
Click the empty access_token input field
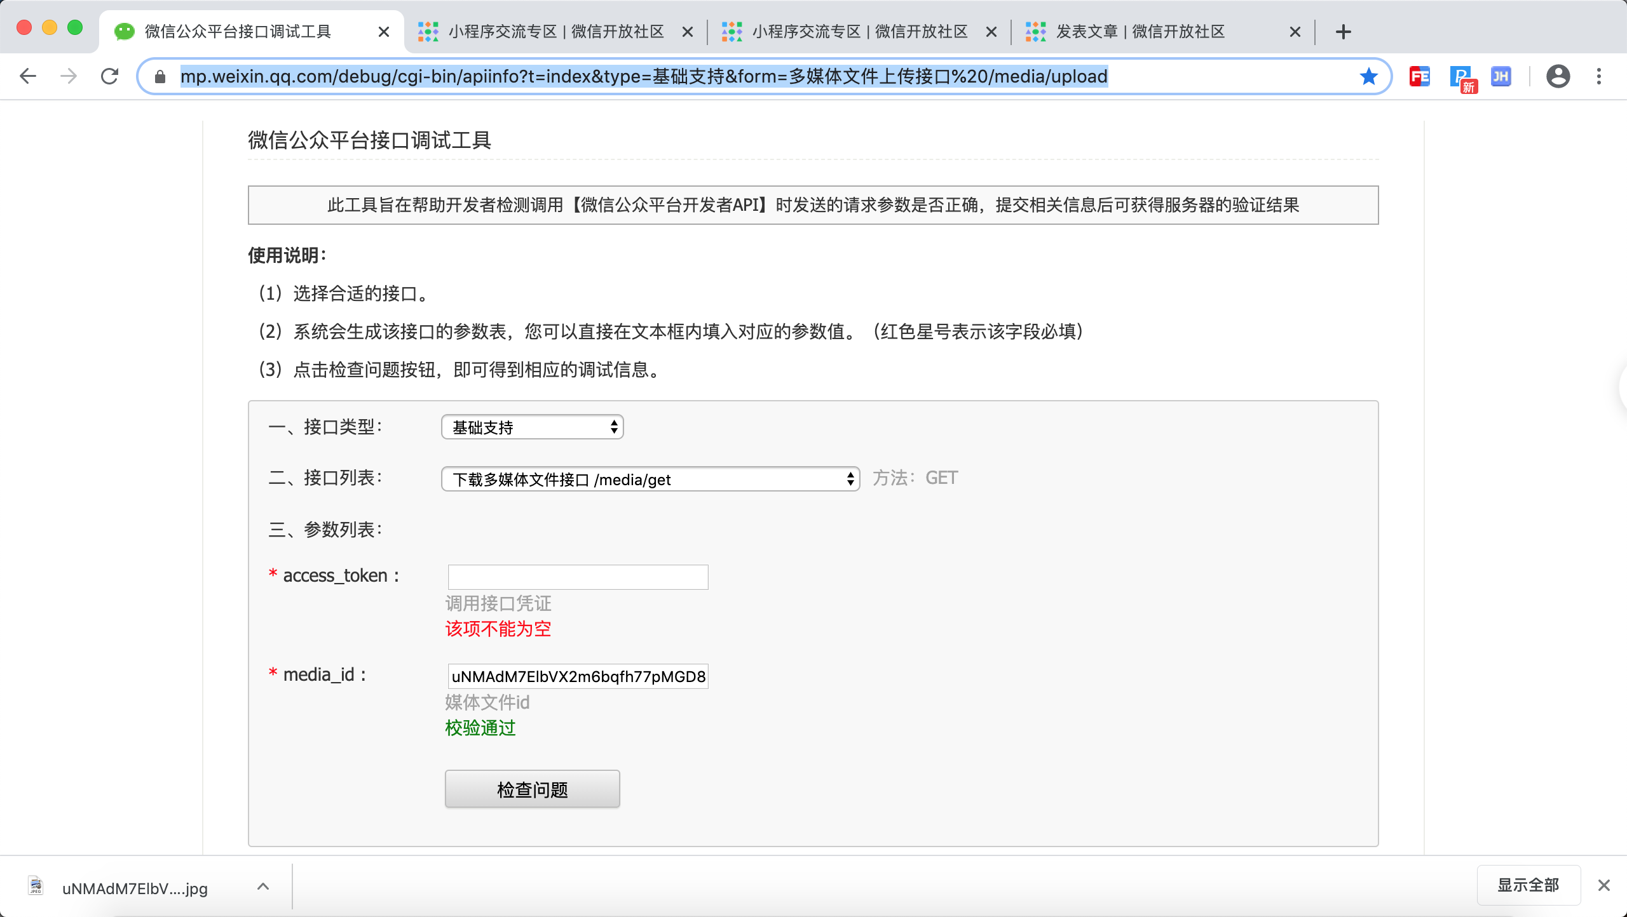[576, 577]
